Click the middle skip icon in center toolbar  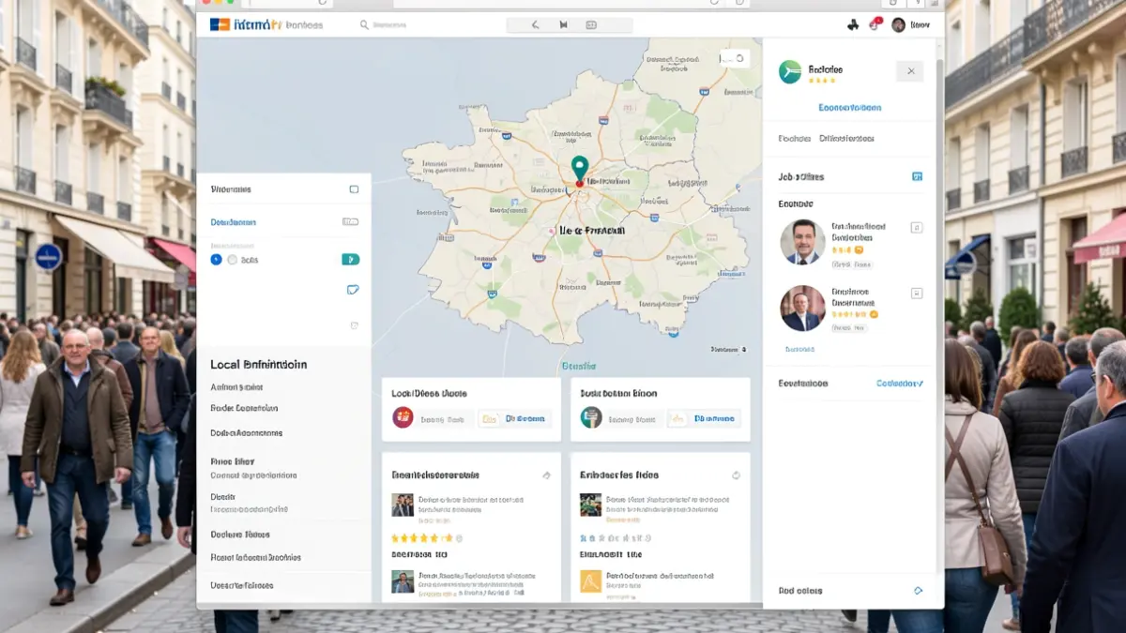click(x=563, y=25)
